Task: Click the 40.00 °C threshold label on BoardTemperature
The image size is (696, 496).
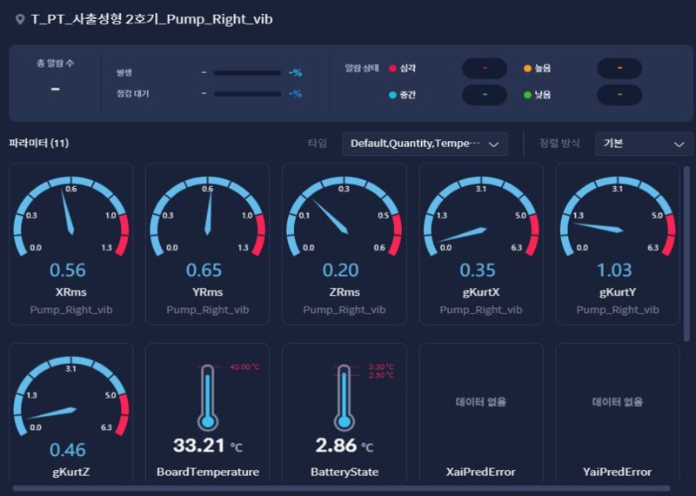Action: coord(244,367)
